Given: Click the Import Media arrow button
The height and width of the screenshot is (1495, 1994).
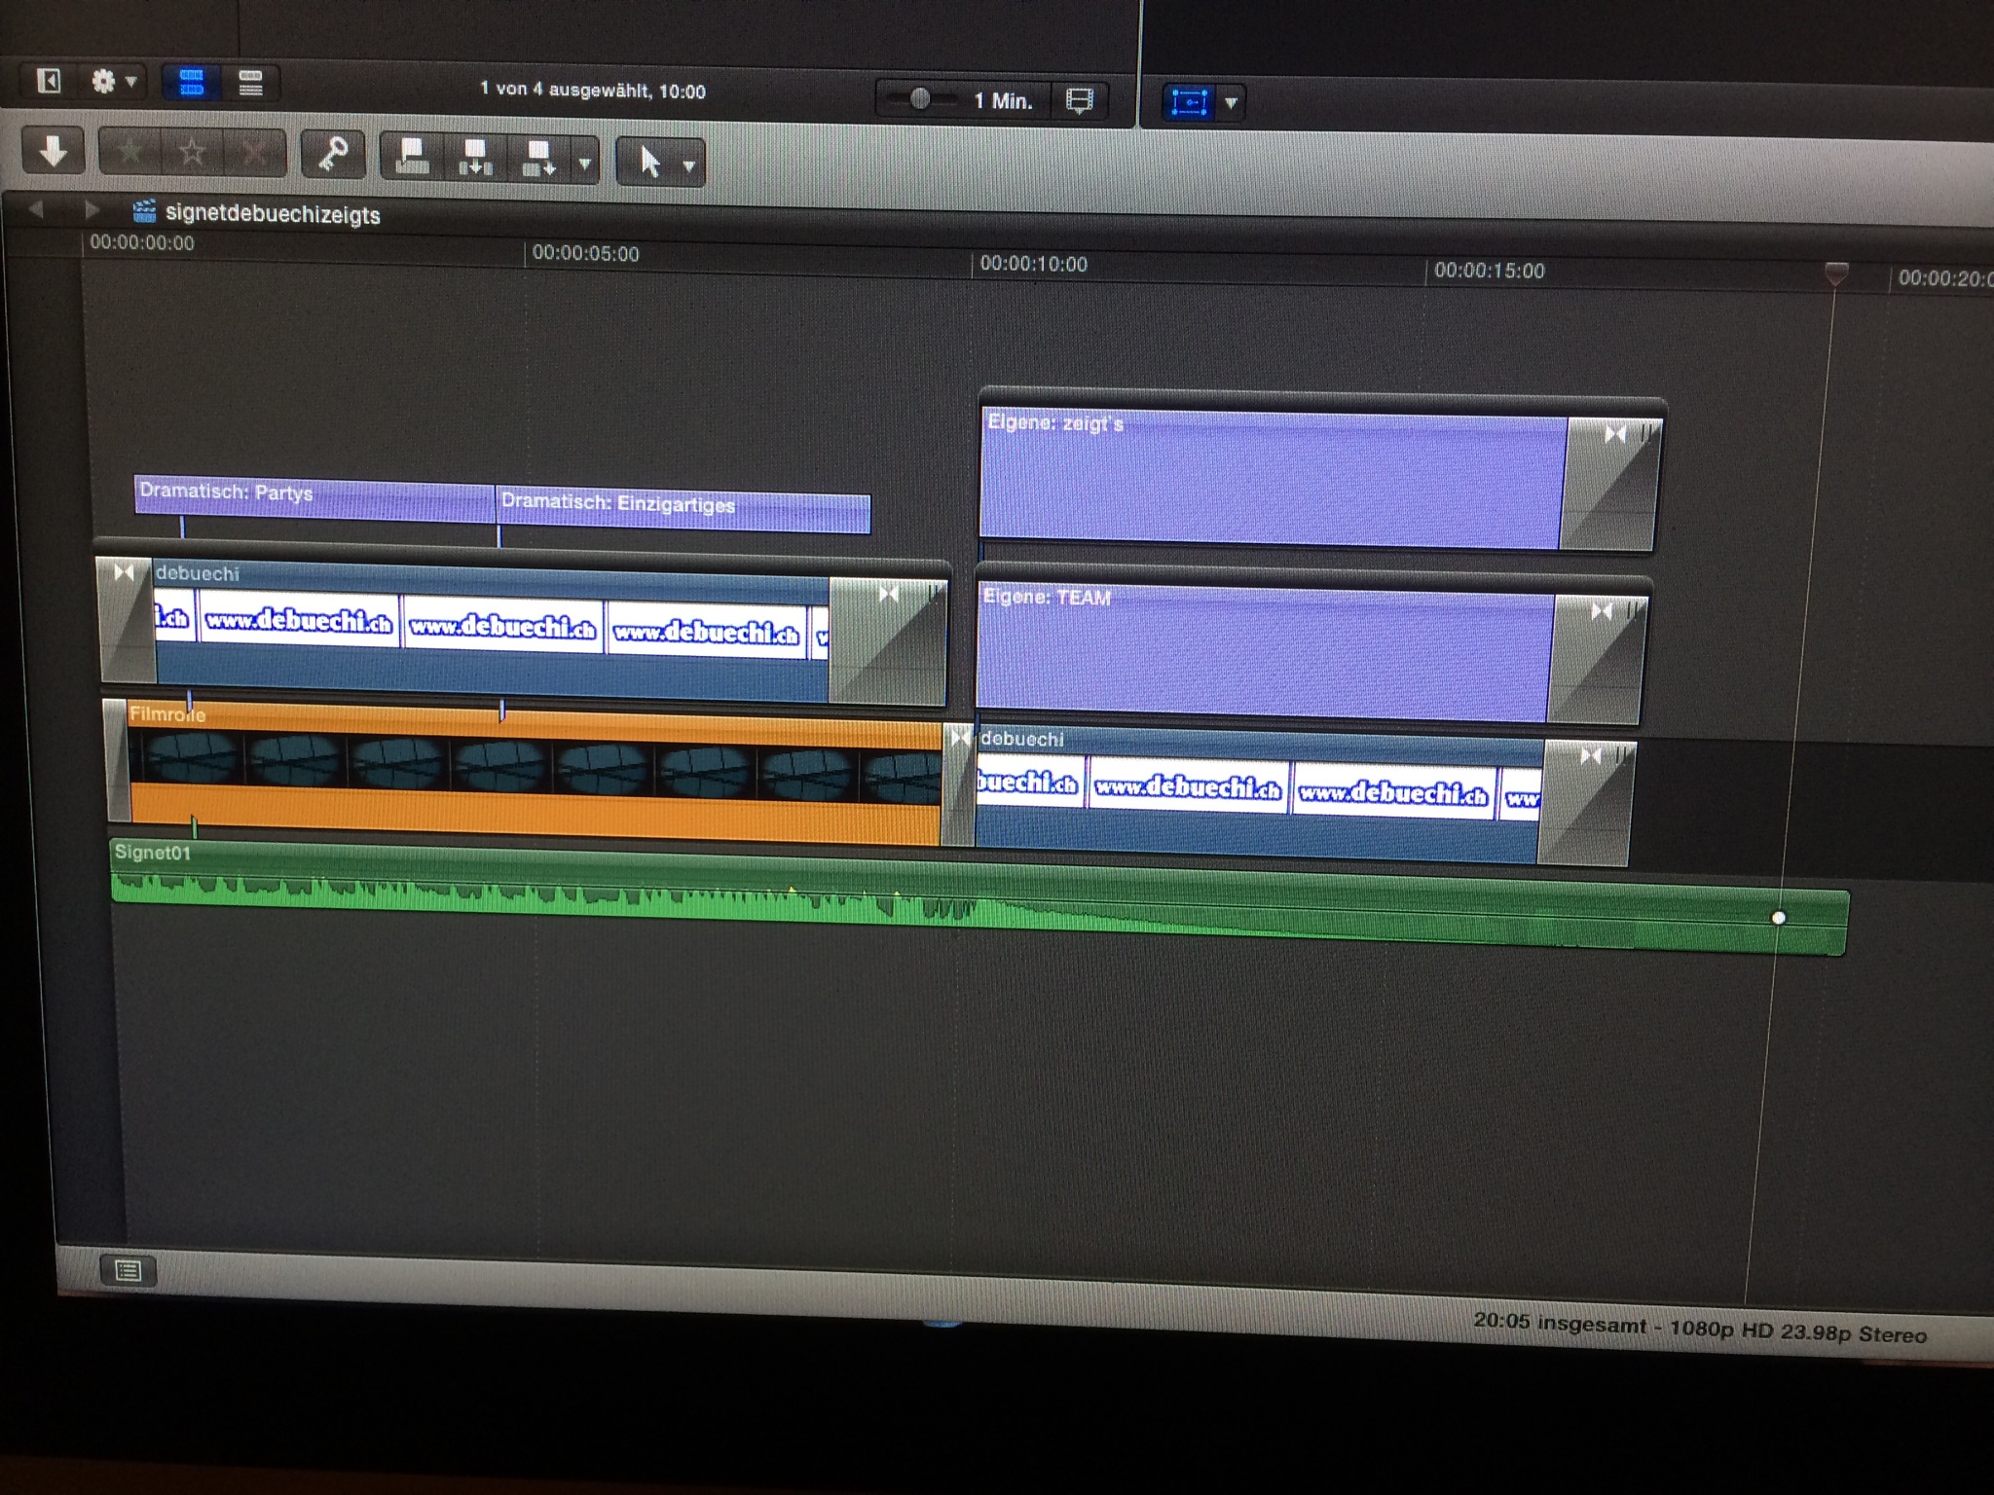Looking at the screenshot, I should pyautogui.click(x=53, y=151).
